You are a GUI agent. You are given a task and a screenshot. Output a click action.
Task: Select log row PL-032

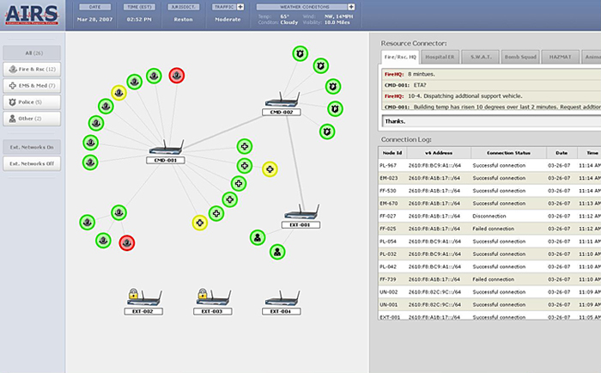coord(489,254)
